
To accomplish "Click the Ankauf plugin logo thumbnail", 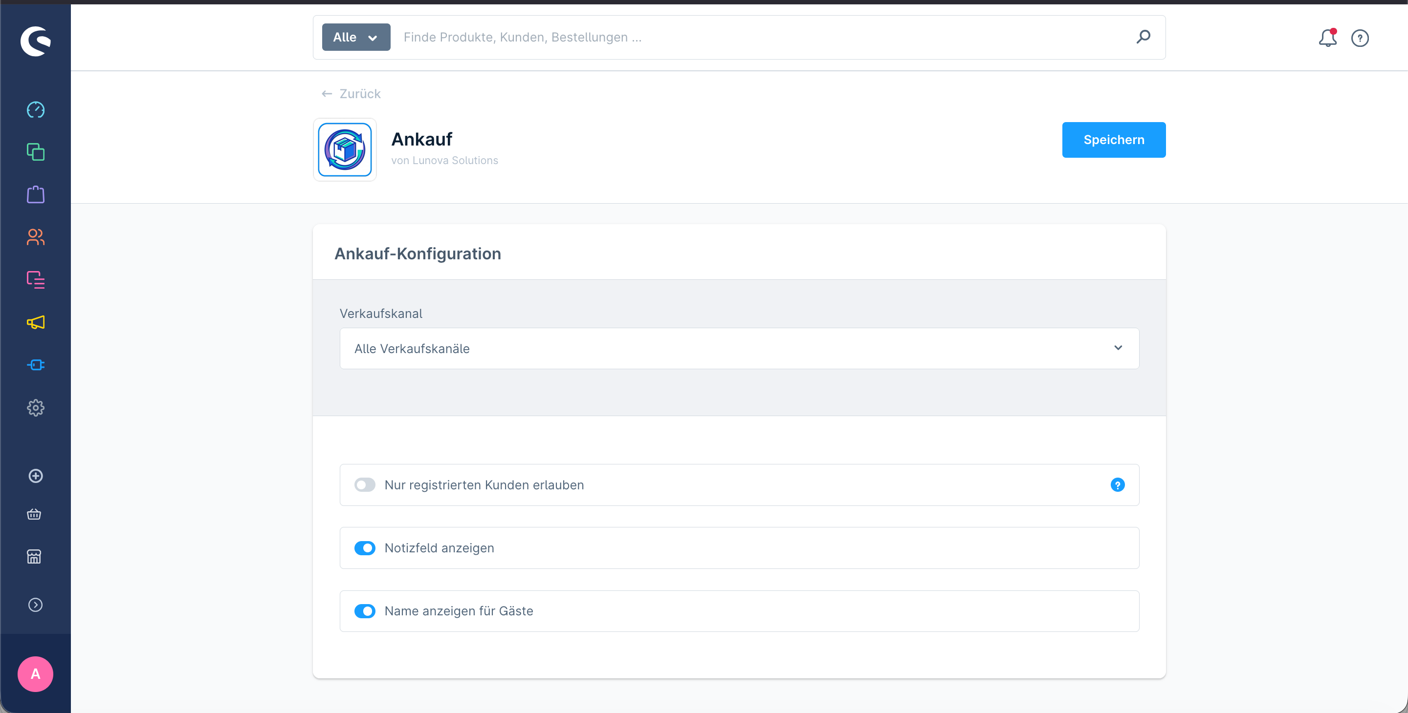I will (345, 149).
